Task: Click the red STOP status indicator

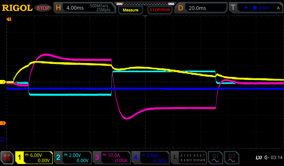Action: pyautogui.click(x=43, y=8)
